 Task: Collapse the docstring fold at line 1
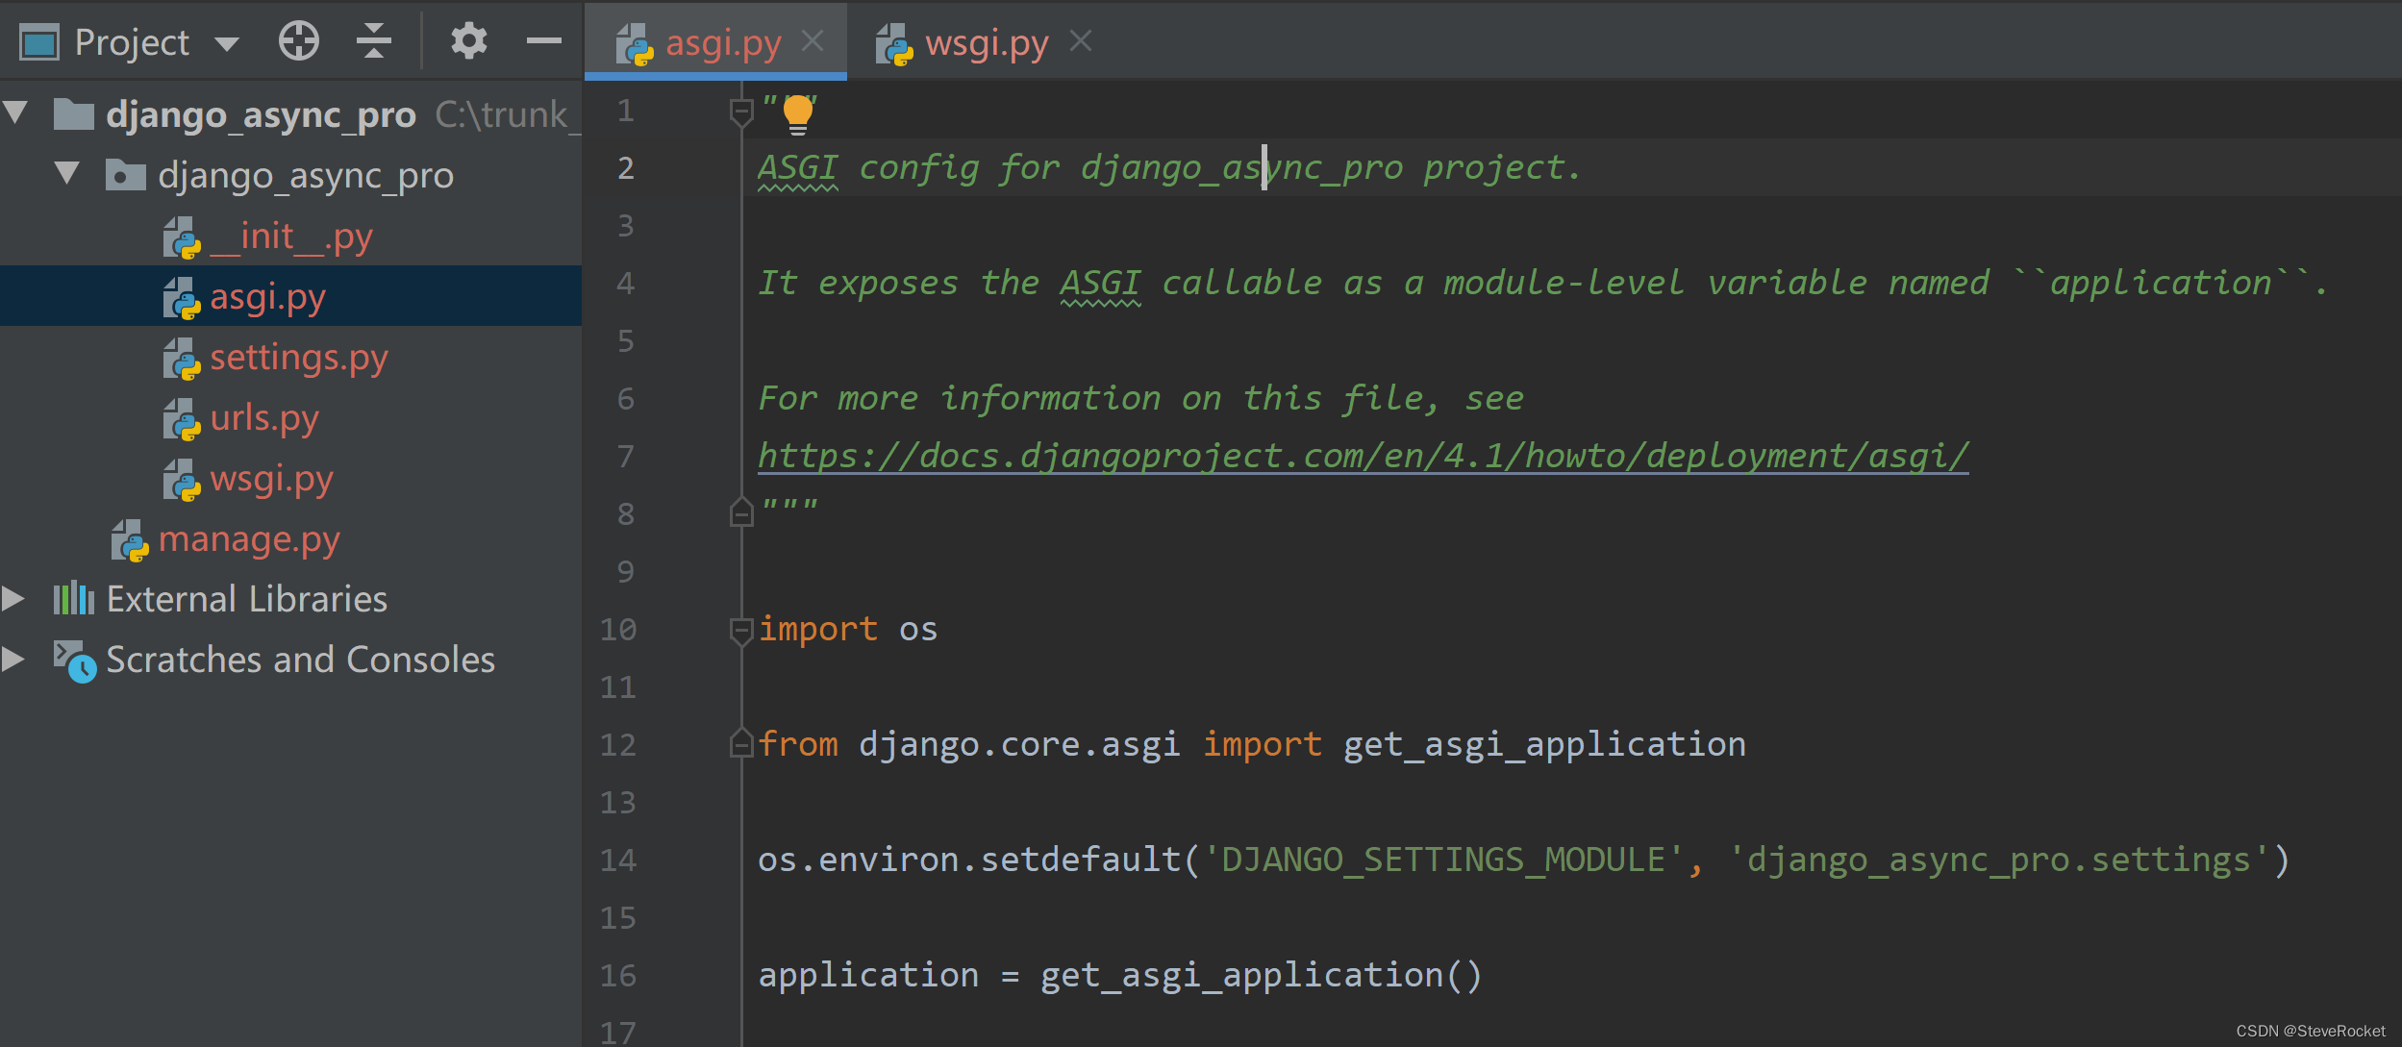(x=740, y=111)
